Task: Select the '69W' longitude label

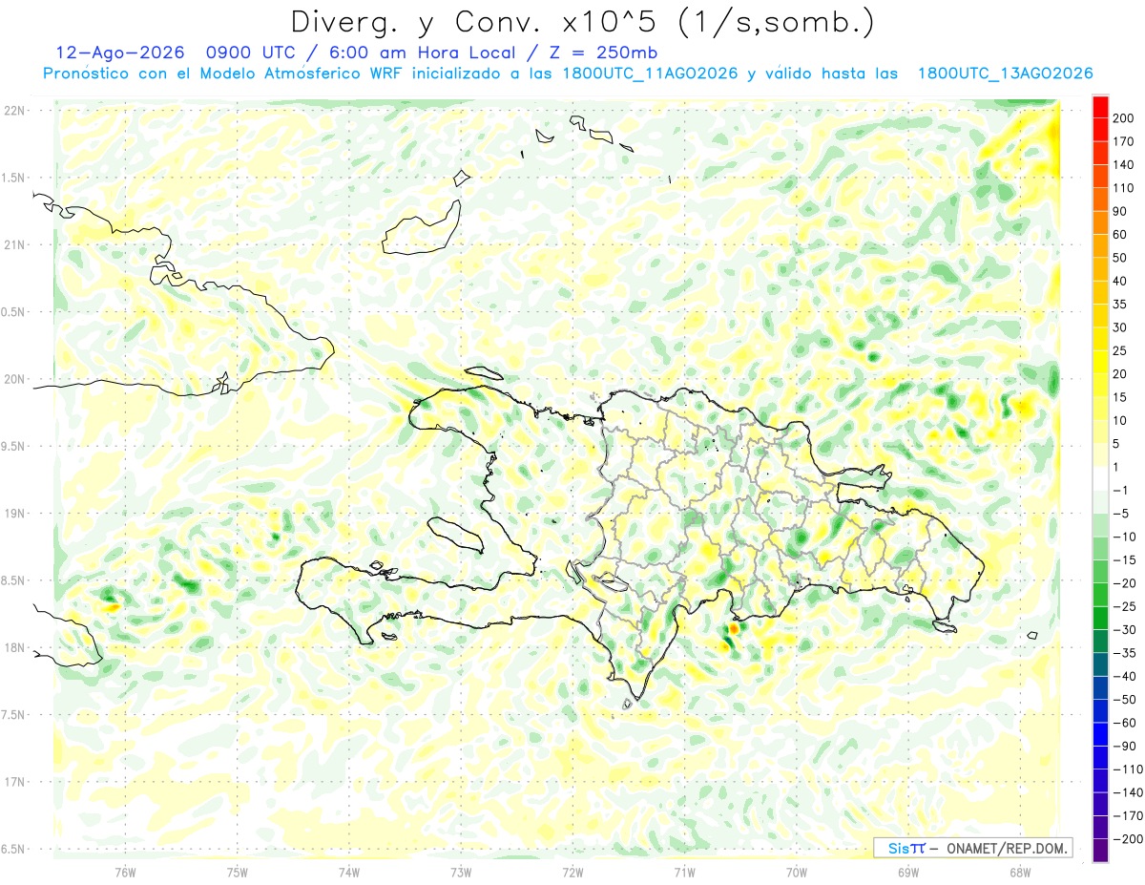Action: click(x=908, y=873)
